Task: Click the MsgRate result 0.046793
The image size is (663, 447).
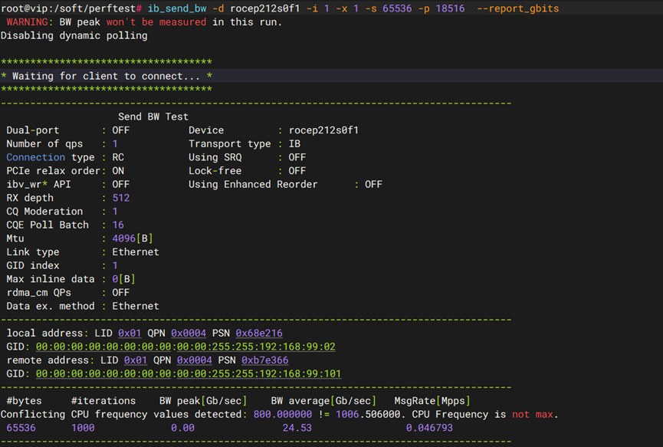Action: pos(429,427)
